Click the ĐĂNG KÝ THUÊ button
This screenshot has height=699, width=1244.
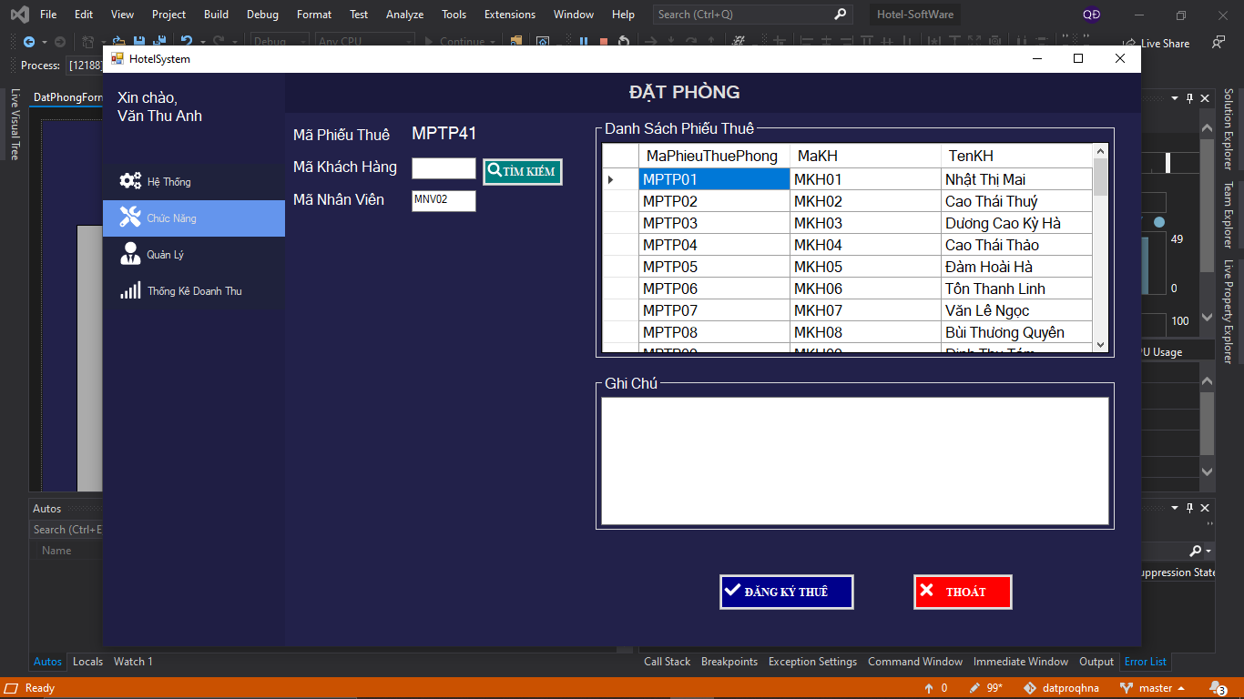pos(786,592)
